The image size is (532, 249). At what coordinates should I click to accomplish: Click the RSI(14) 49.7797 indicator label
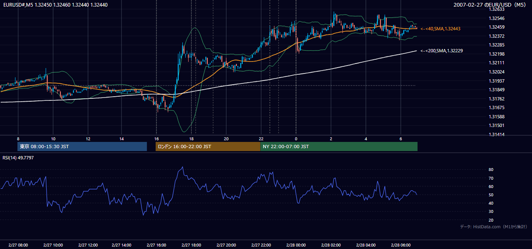click(x=18, y=158)
